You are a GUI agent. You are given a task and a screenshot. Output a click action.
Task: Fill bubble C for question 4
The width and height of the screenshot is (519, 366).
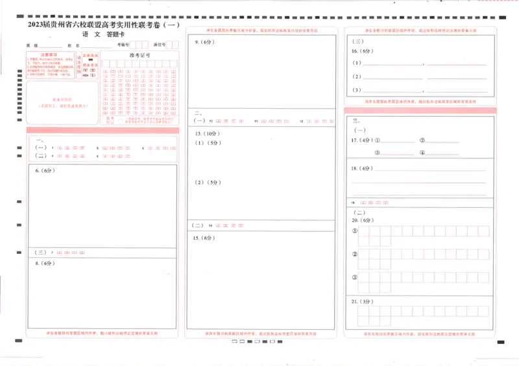click(x=75, y=156)
